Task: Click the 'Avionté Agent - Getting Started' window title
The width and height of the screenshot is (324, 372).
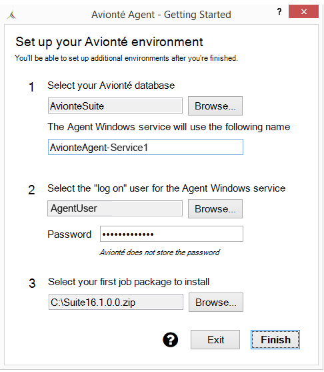Action: point(161,15)
